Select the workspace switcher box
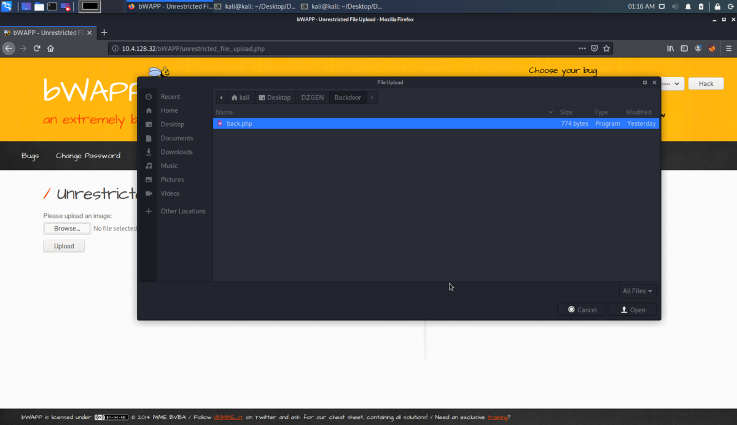 [x=90, y=7]
